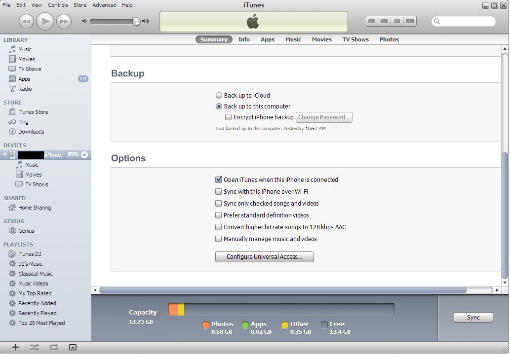Click Configure Universal Access button

click(264, 256)
